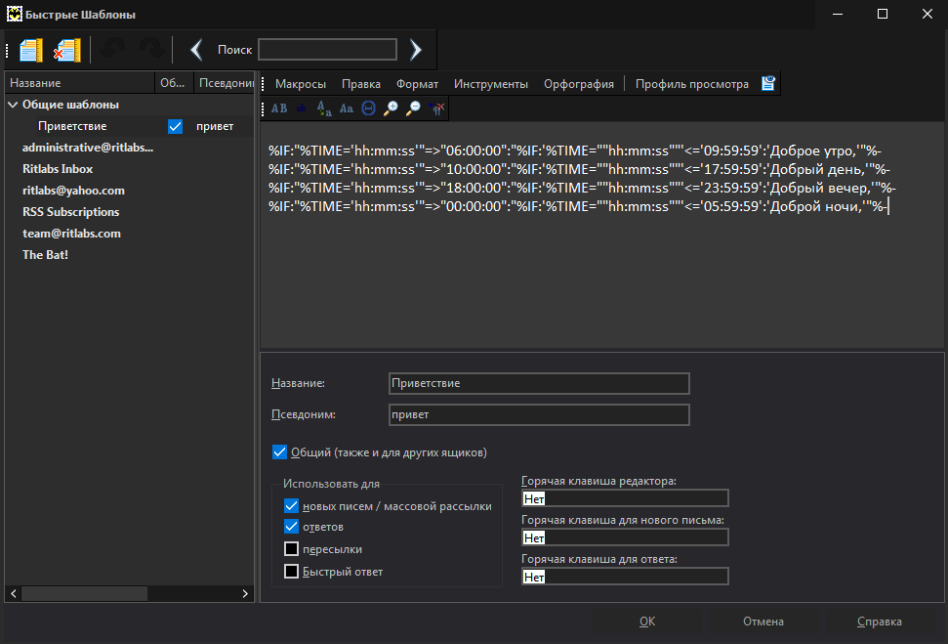The height and width of the screenshot is (644, 948).
Task: Open help with Справка button
Action: pos(879,622)
